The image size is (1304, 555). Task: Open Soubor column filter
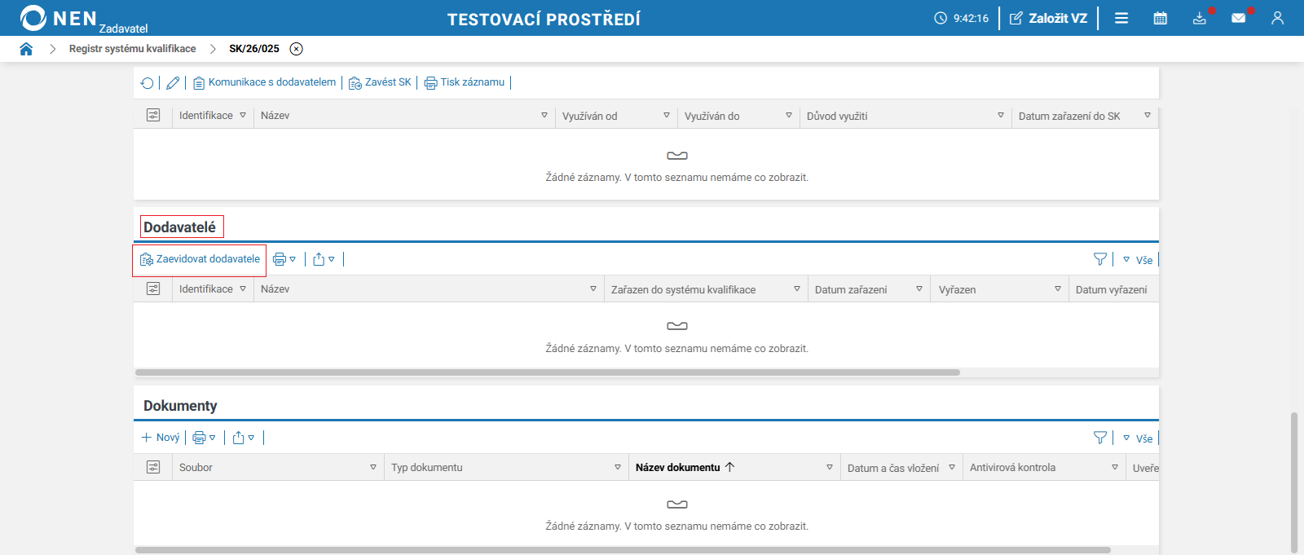click(x=373, y=467)
